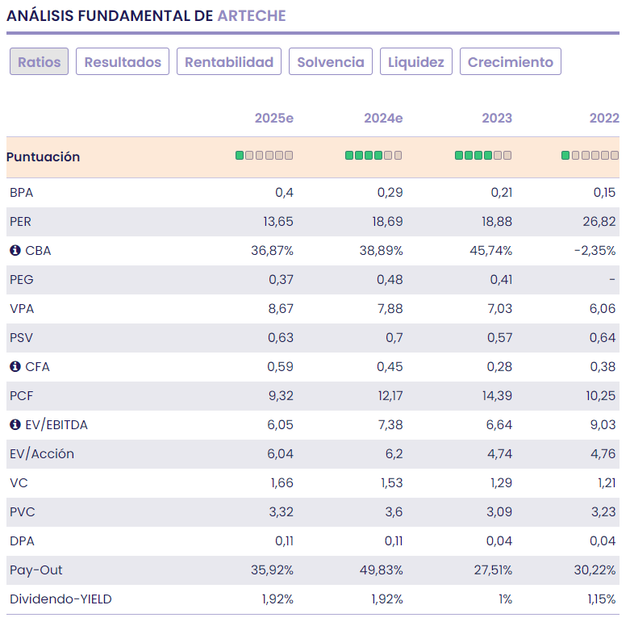Select the Pay-Out row label

[36, 570]
